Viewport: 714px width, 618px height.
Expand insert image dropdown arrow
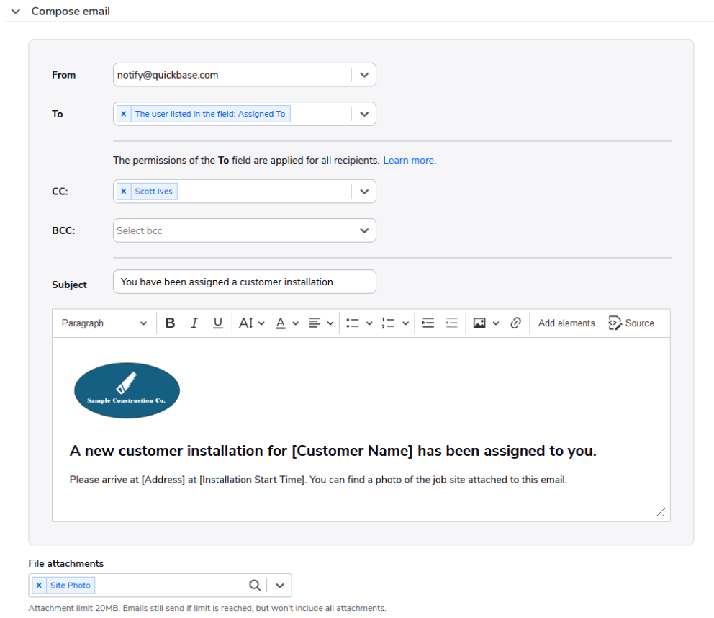(496, 323)
